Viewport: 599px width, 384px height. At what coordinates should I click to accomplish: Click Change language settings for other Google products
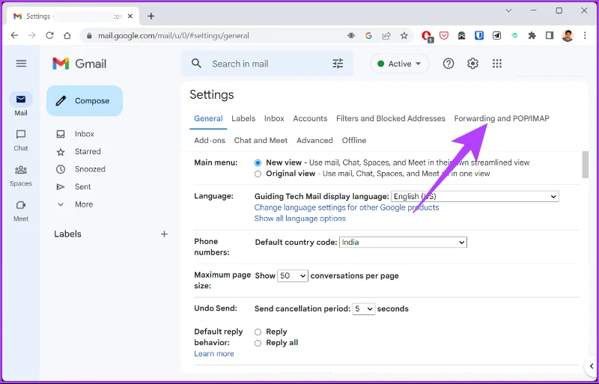347,207
